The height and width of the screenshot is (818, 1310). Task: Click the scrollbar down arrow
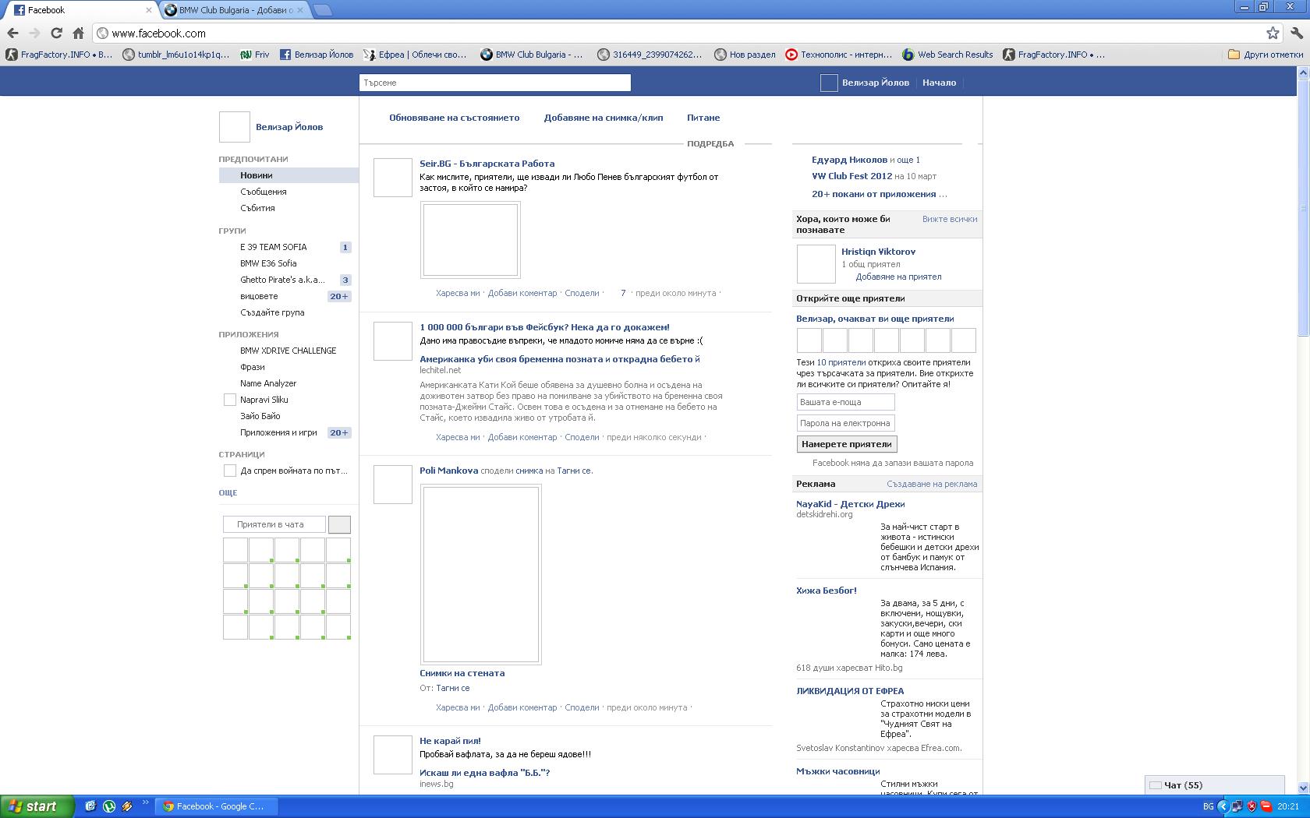click(1303, 788)
